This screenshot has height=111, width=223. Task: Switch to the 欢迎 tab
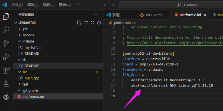coord(120,15)
